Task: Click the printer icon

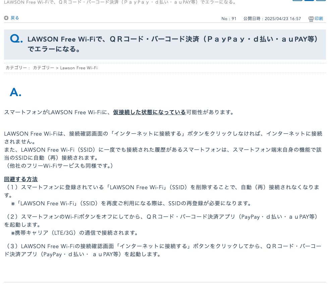Action: [x=311, y=19]
